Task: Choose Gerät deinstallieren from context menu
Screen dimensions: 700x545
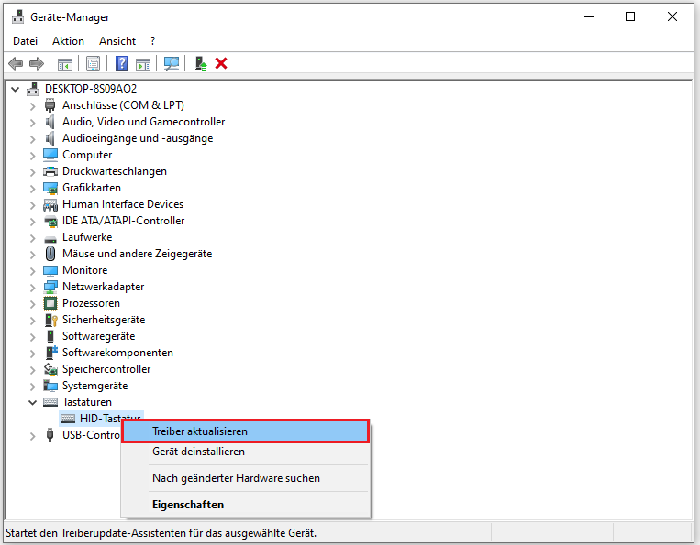Action: [x=245, y=452]
